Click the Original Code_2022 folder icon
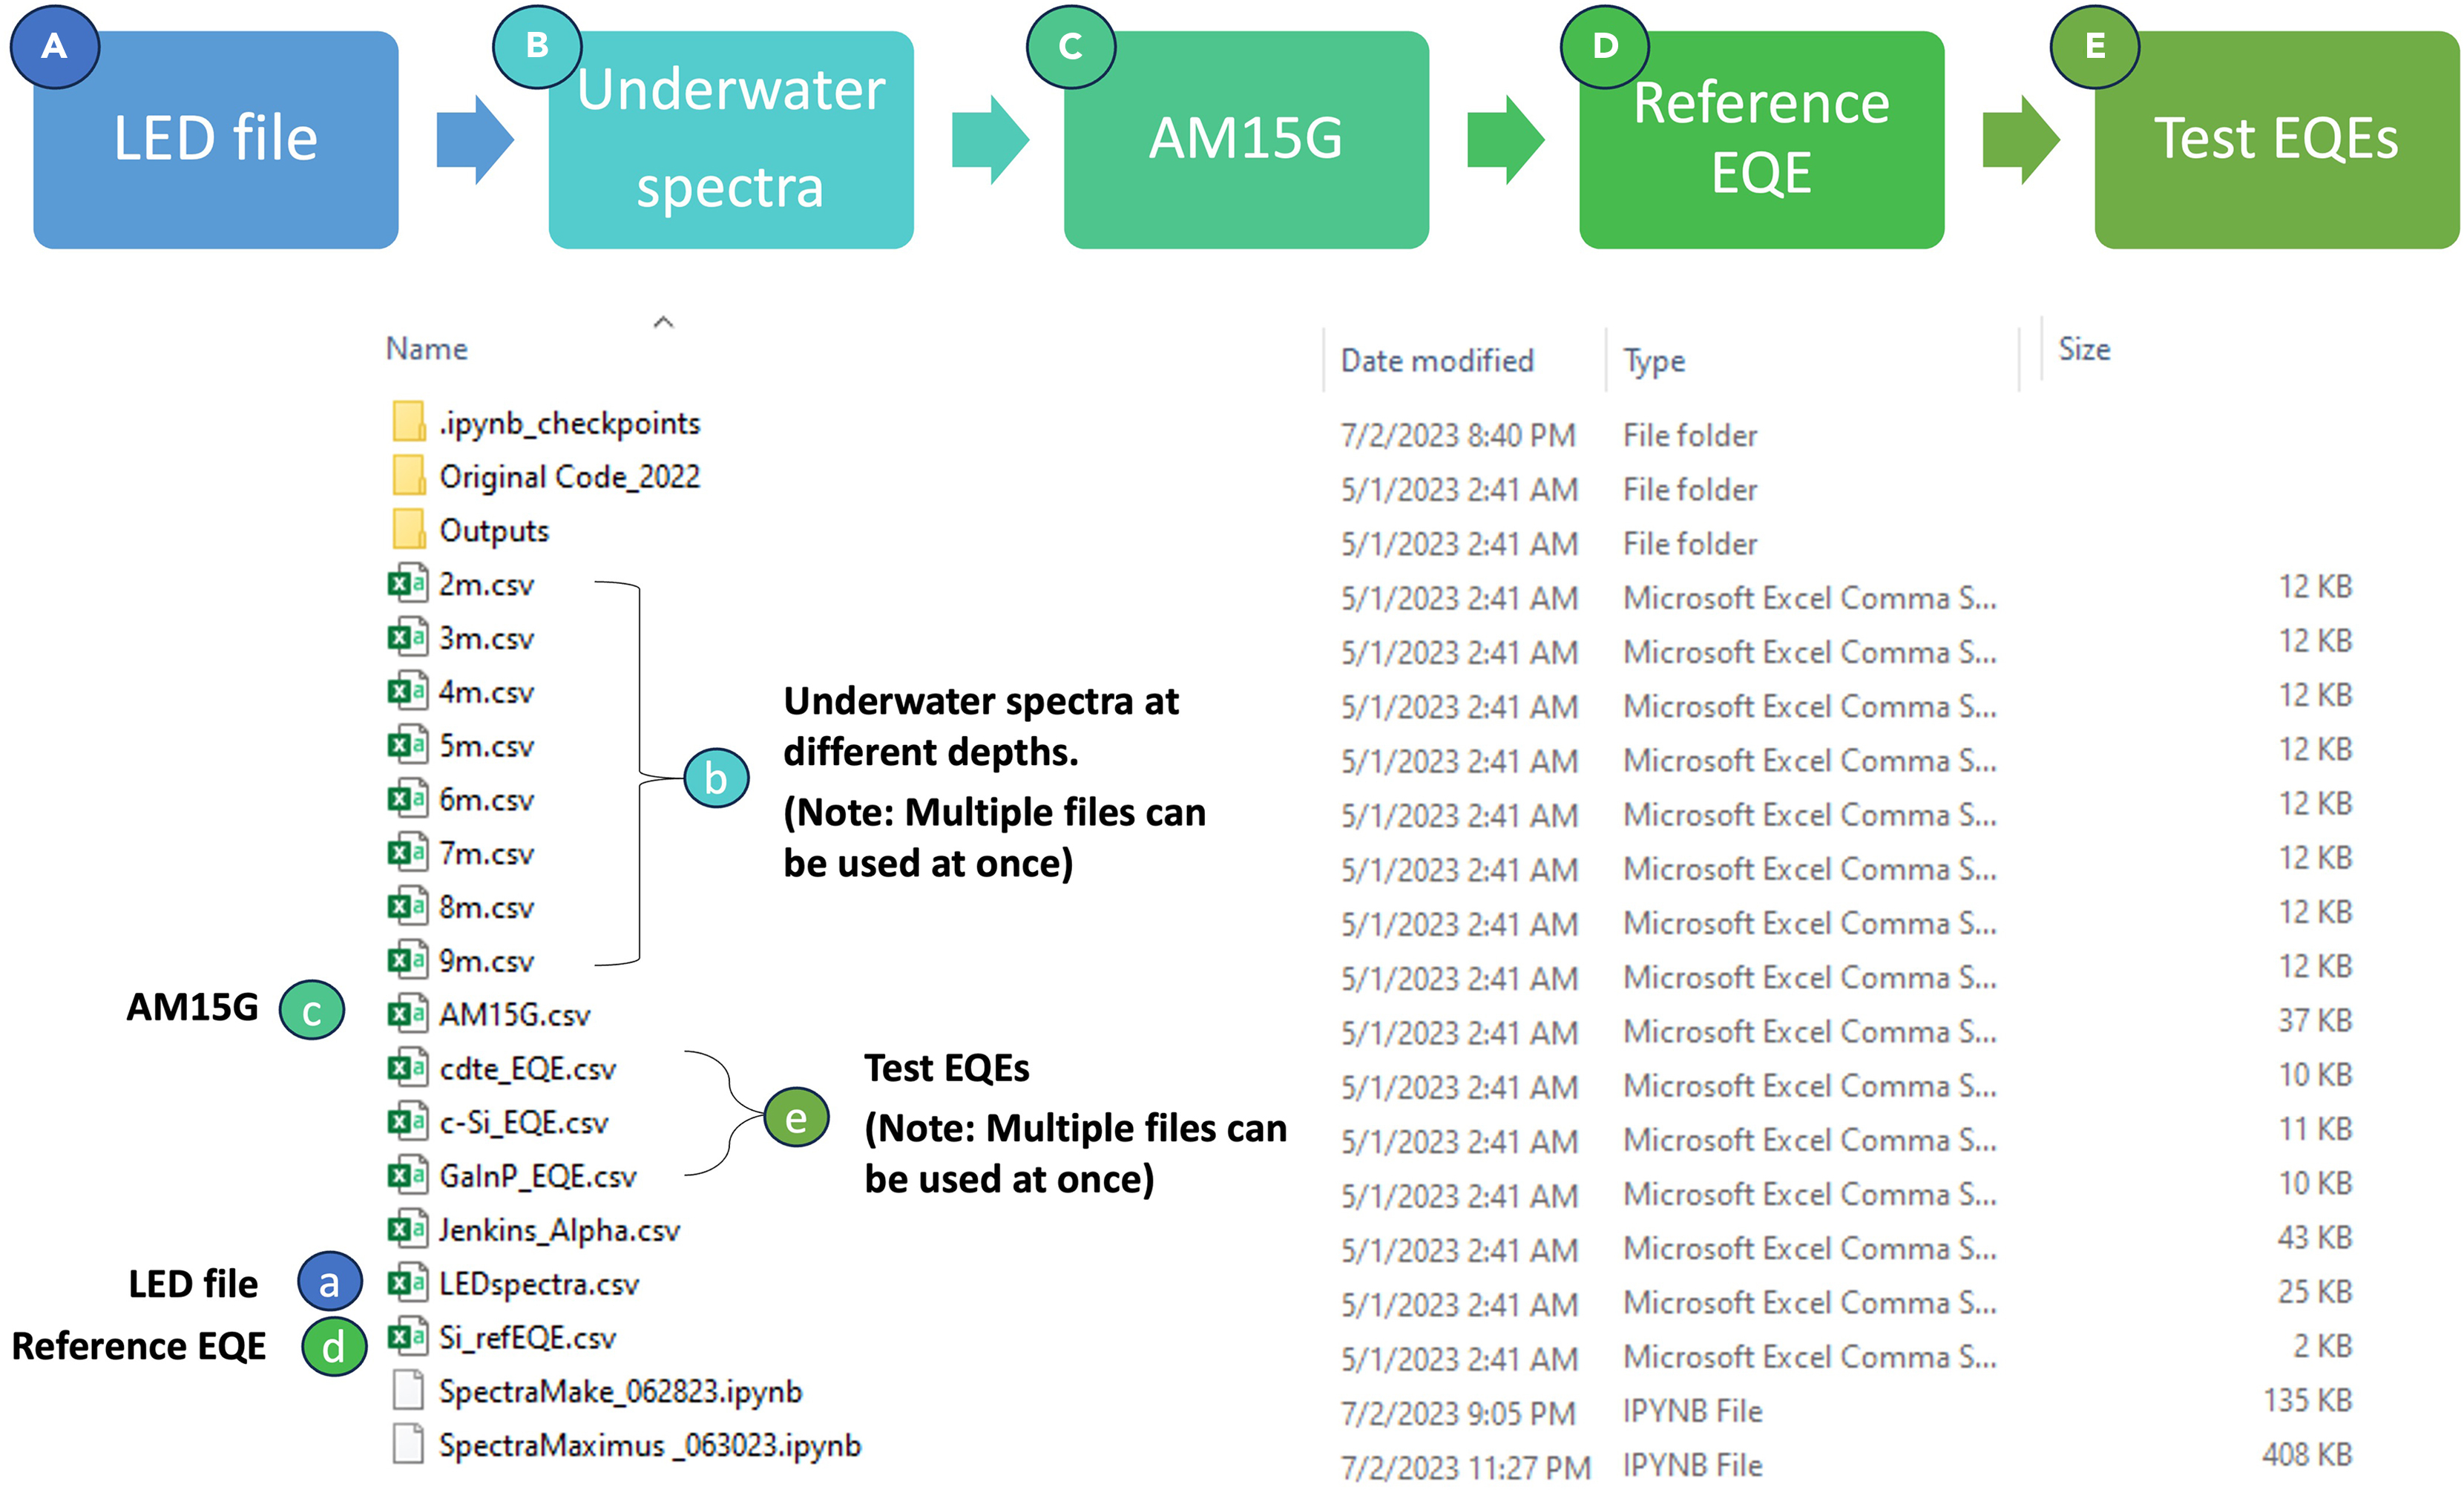Screen dimensions: 2464x1490 click(x=408, y=476)
